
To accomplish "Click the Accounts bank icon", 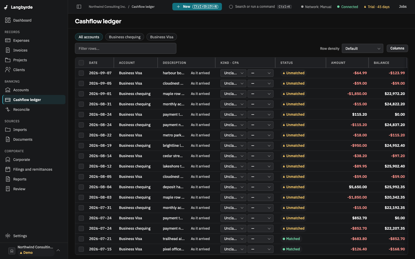I will tap(8, 90).
